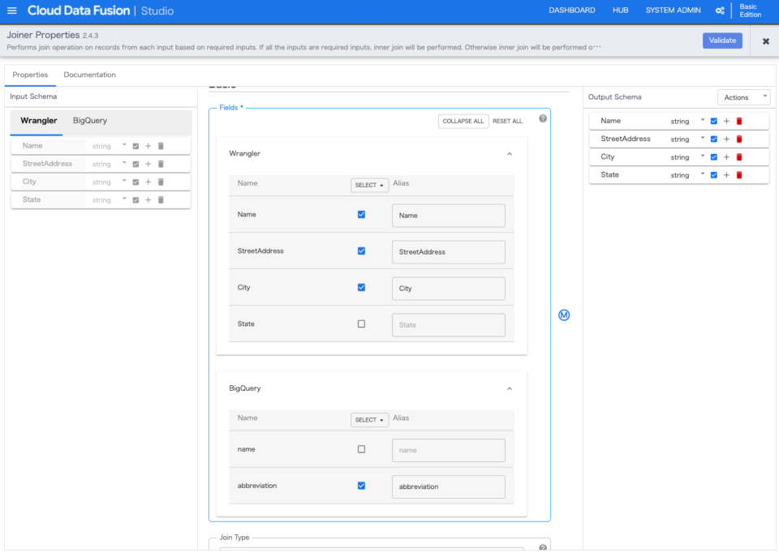Click the Validate button
779x553 pixels.
click(x=722, y=40)
